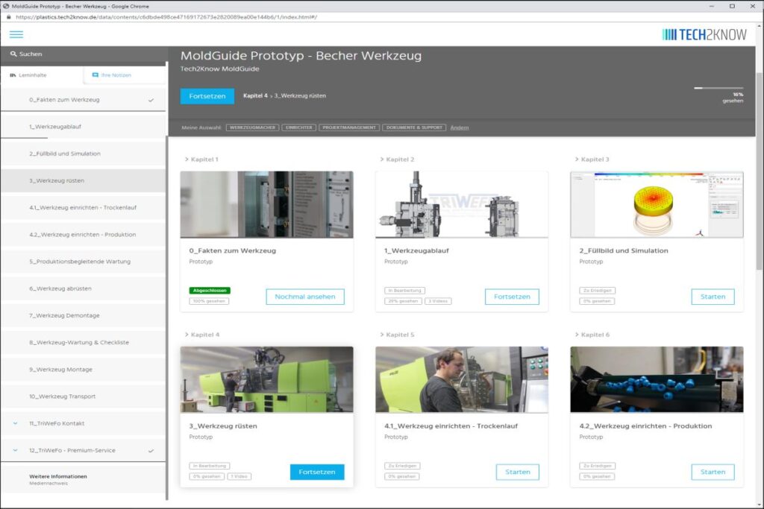764x509 pixels.
Task: Open the 0_Fakten zum Werkzeug thumbnail
Action: [266, 204]
